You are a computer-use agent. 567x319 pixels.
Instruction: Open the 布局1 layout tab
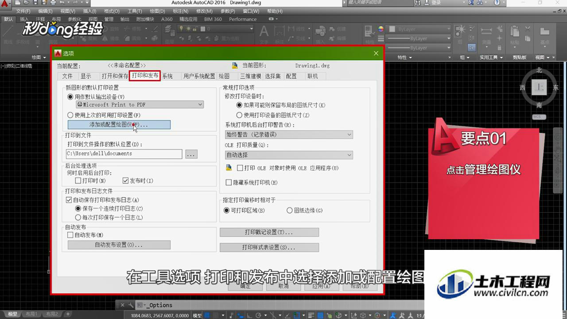click(x=31, y=314)
